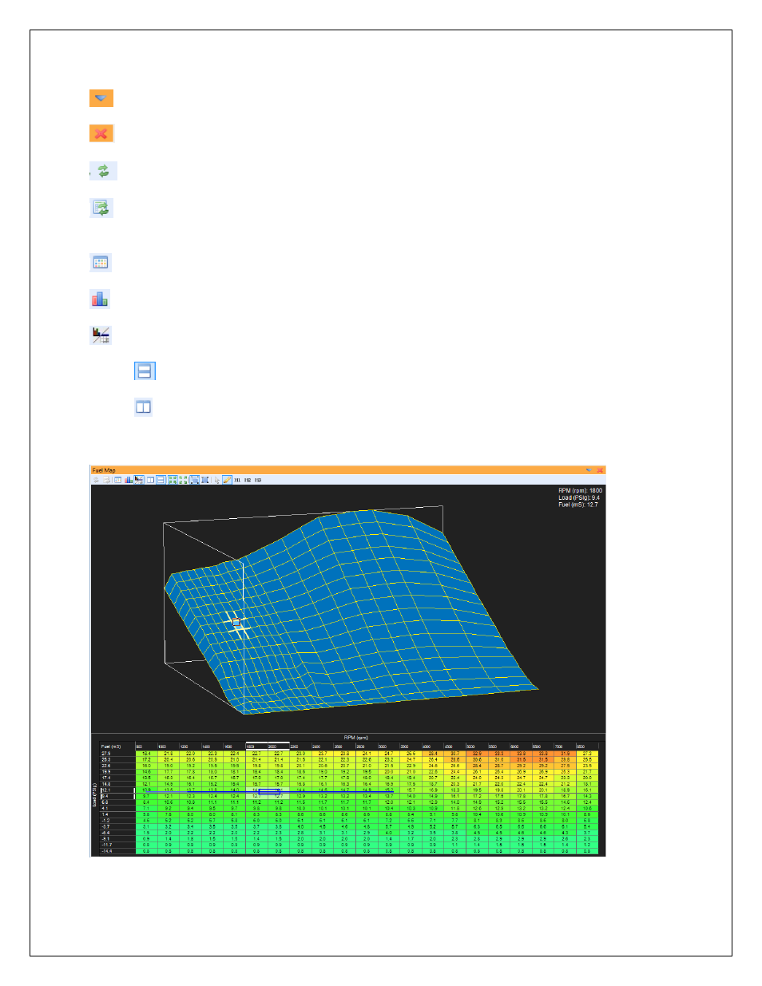The width and height of the screenshot is (762, 986).
Task: Click the large export-with-green-arrow document icon
Action: (x=101, y=208)
